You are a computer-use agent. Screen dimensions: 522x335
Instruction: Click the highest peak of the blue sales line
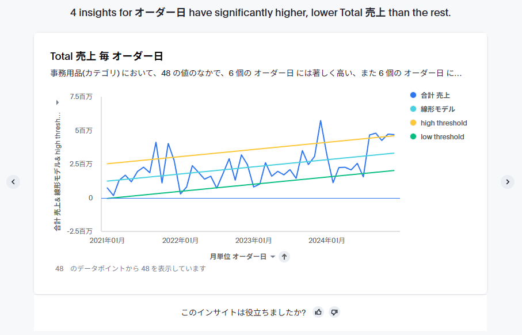pyautogui.click(x=321, y=121)
